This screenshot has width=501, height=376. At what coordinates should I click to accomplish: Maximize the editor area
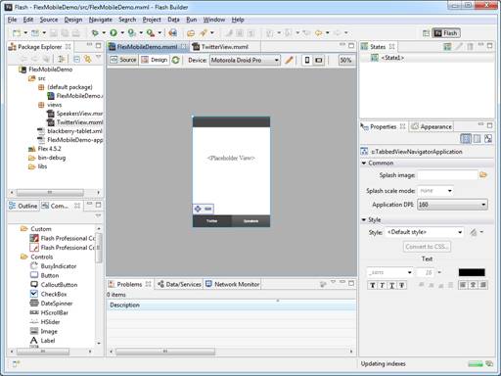click(351, 45)
